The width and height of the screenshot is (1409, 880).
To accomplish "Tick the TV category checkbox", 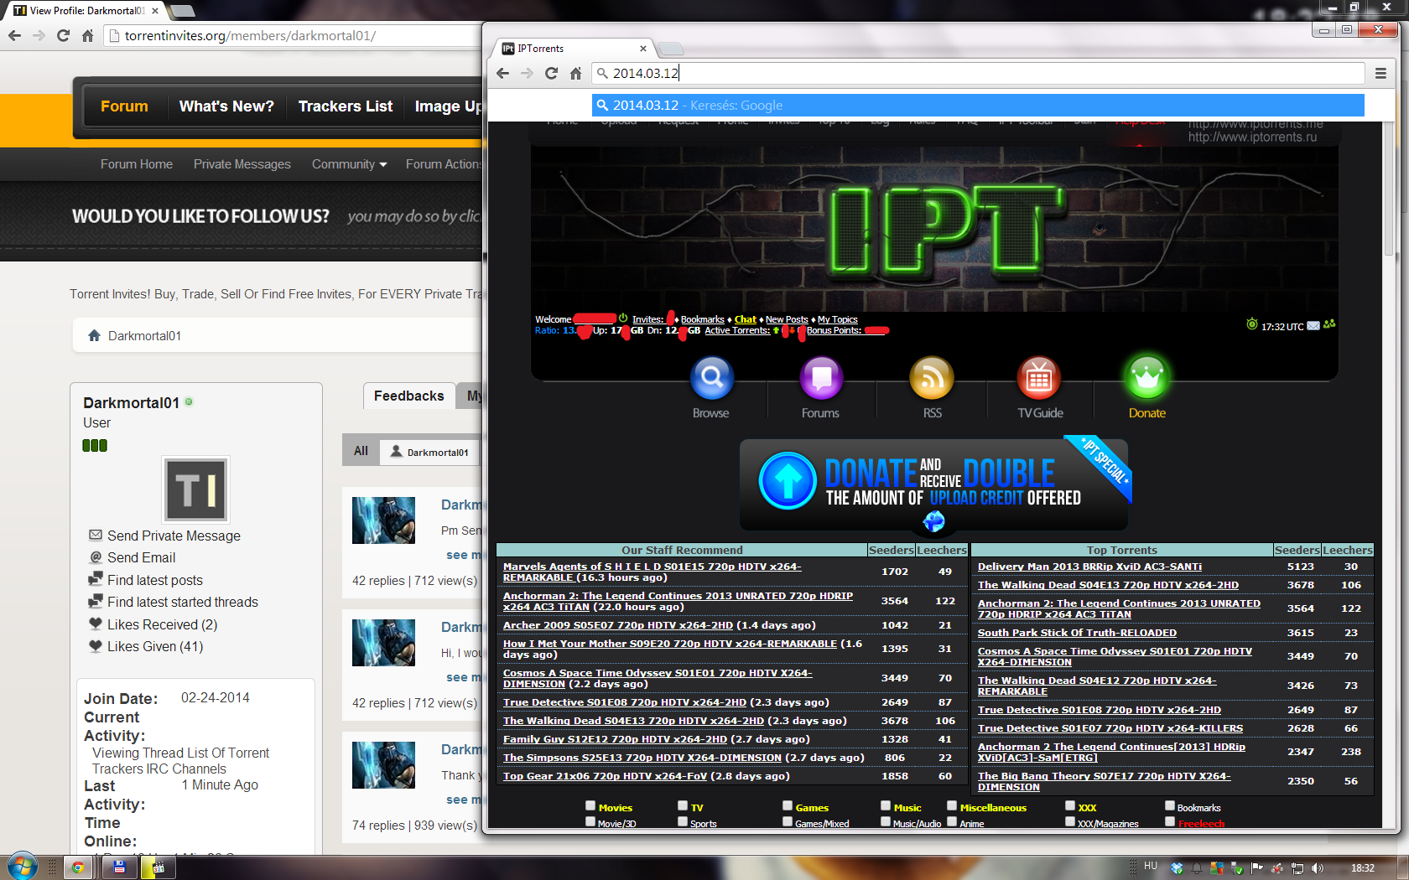I will [683, 805].
